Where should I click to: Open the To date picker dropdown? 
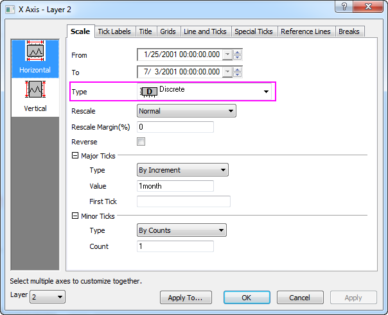[226, 72]
